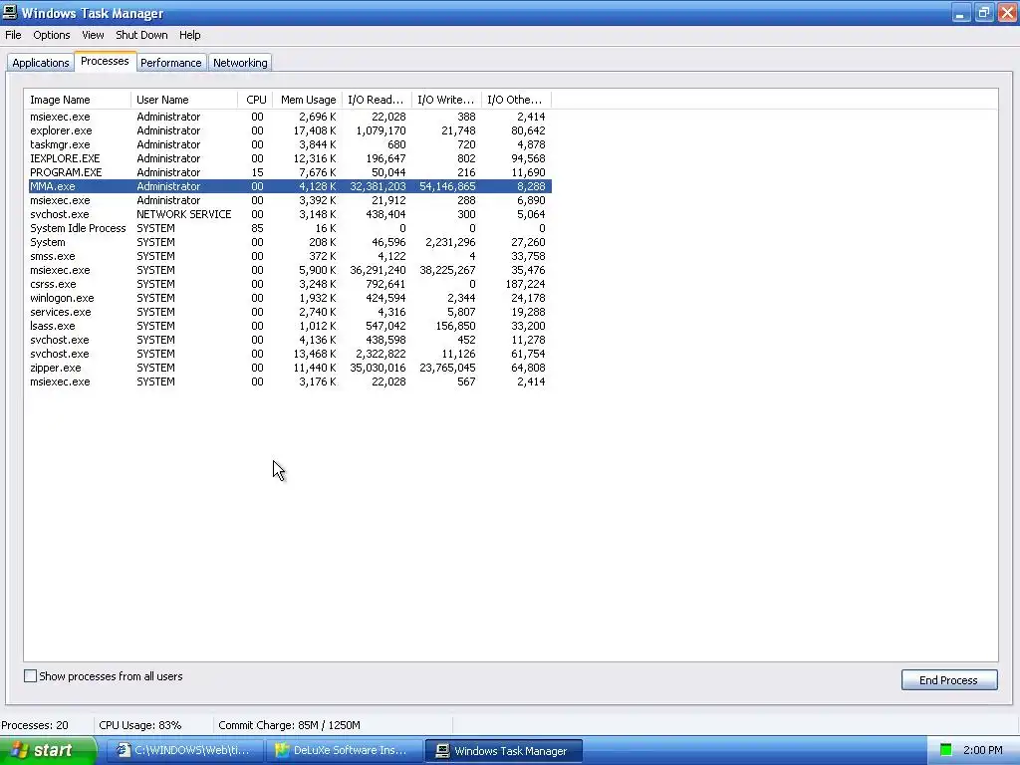Open the Shut Down menu
This screenshot has height=765, width=1020.
(x=141, y=35)
